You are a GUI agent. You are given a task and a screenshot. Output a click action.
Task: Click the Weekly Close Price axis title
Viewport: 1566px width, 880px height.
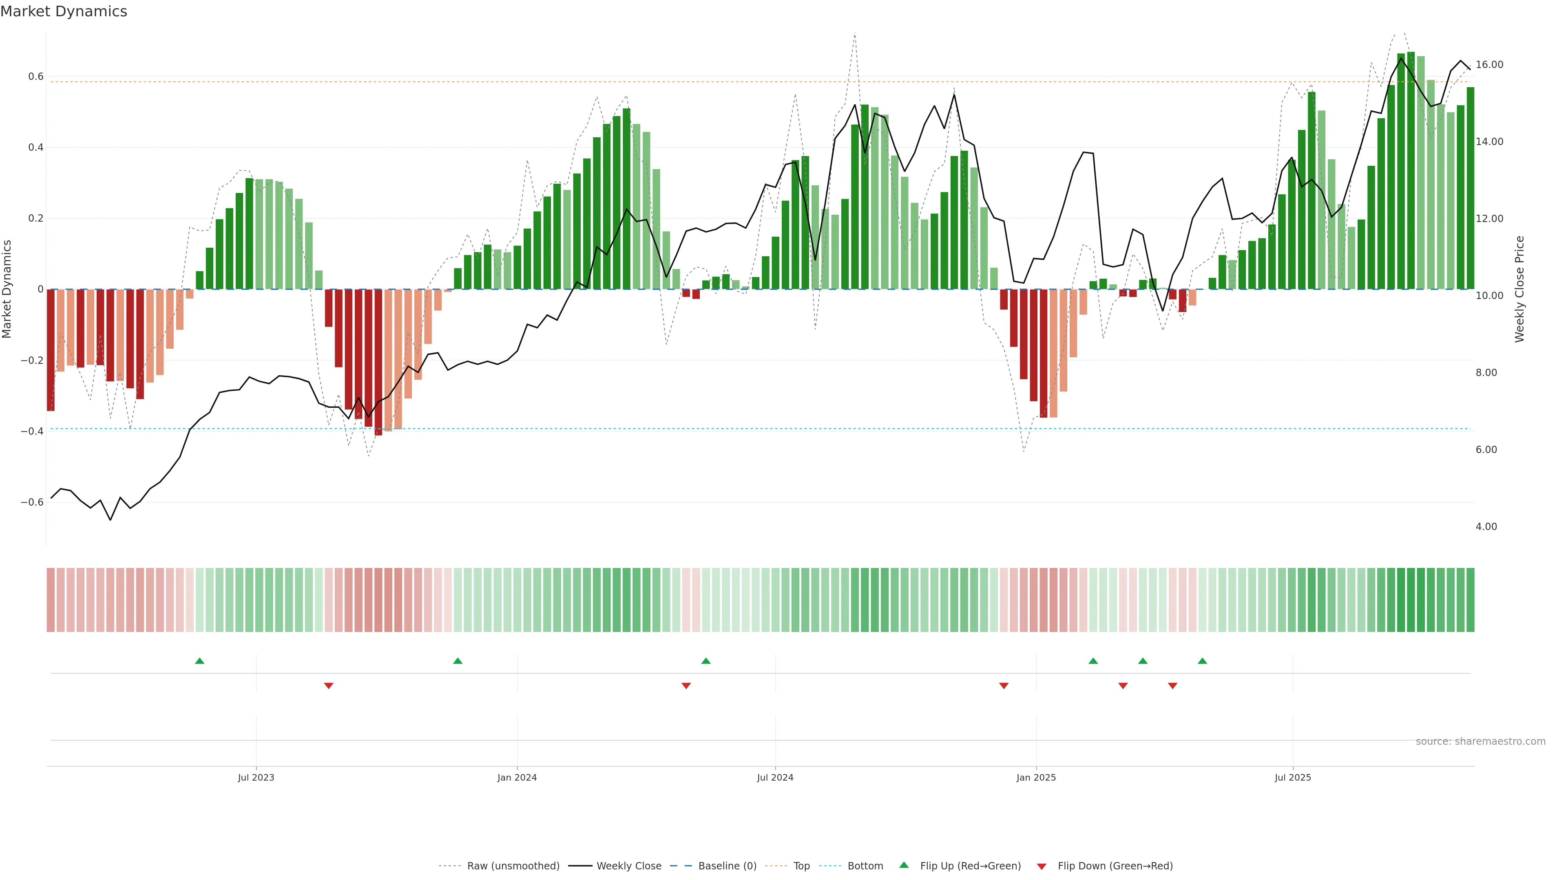coord(1519,289)
